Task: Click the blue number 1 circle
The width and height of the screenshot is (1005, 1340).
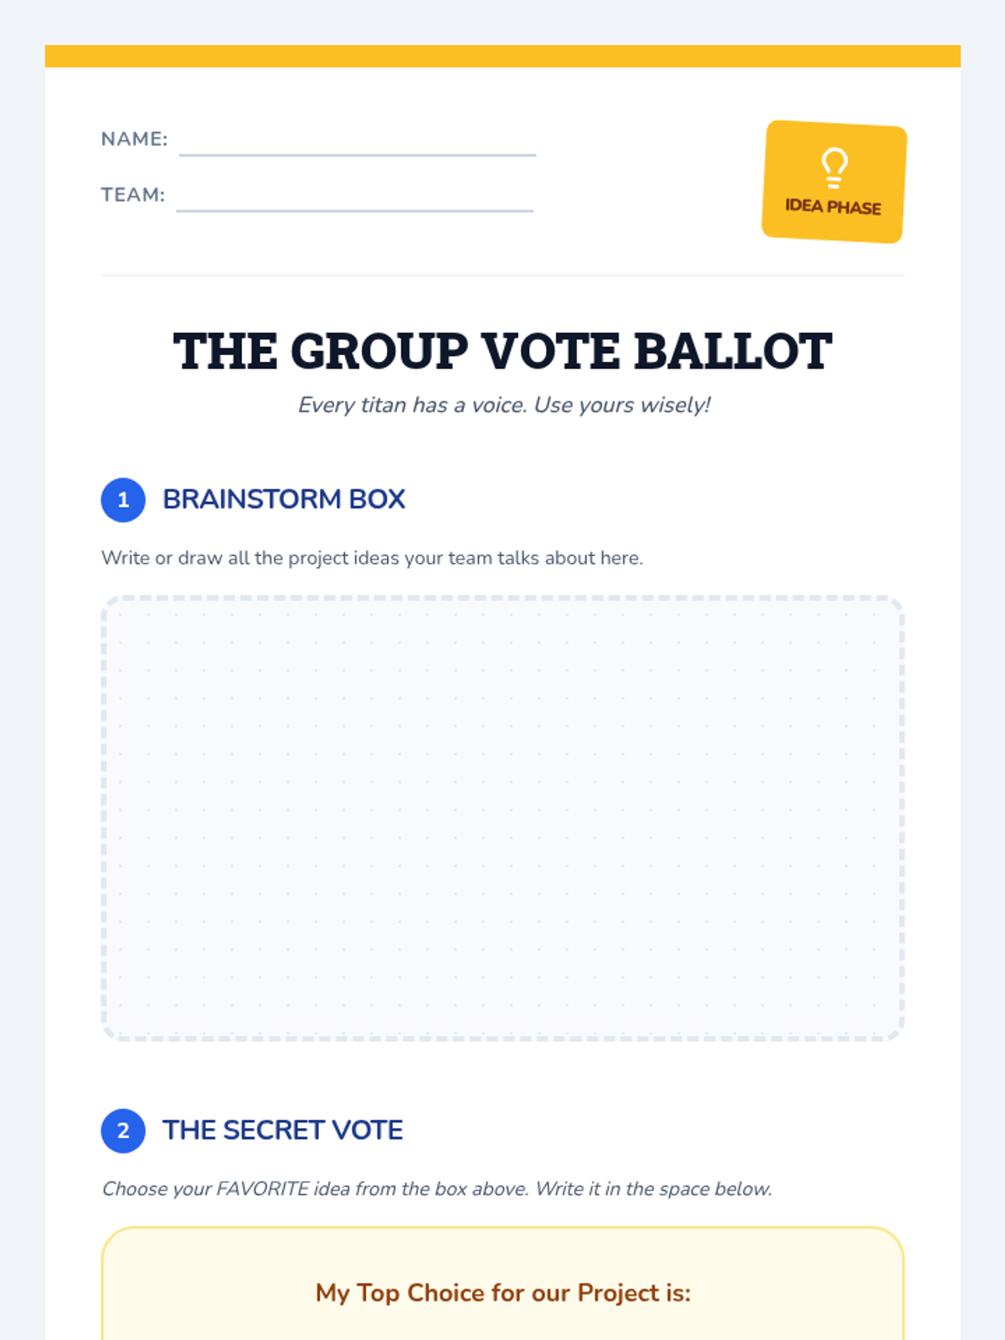Action: click(123, 500)
